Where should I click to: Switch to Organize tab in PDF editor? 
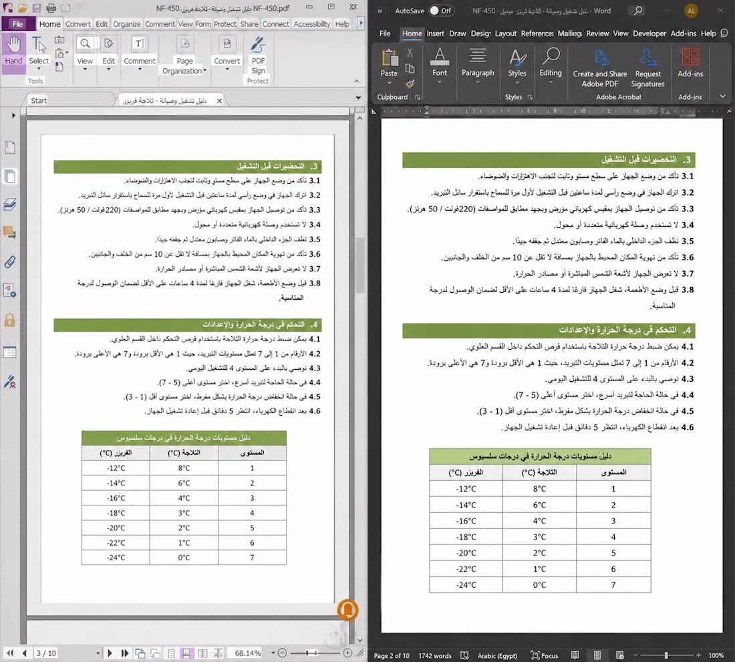point(126,23)
